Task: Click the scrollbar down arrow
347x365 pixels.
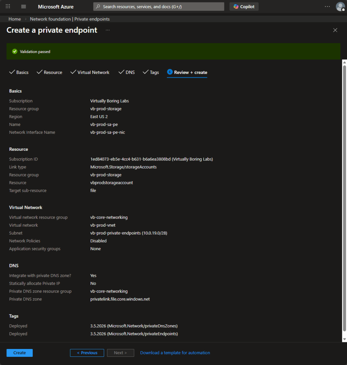Action: click(x=345, y=339)
